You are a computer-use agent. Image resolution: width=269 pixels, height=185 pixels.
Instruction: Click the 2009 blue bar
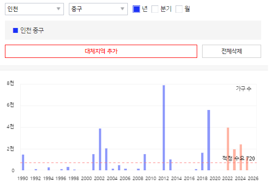145,162
